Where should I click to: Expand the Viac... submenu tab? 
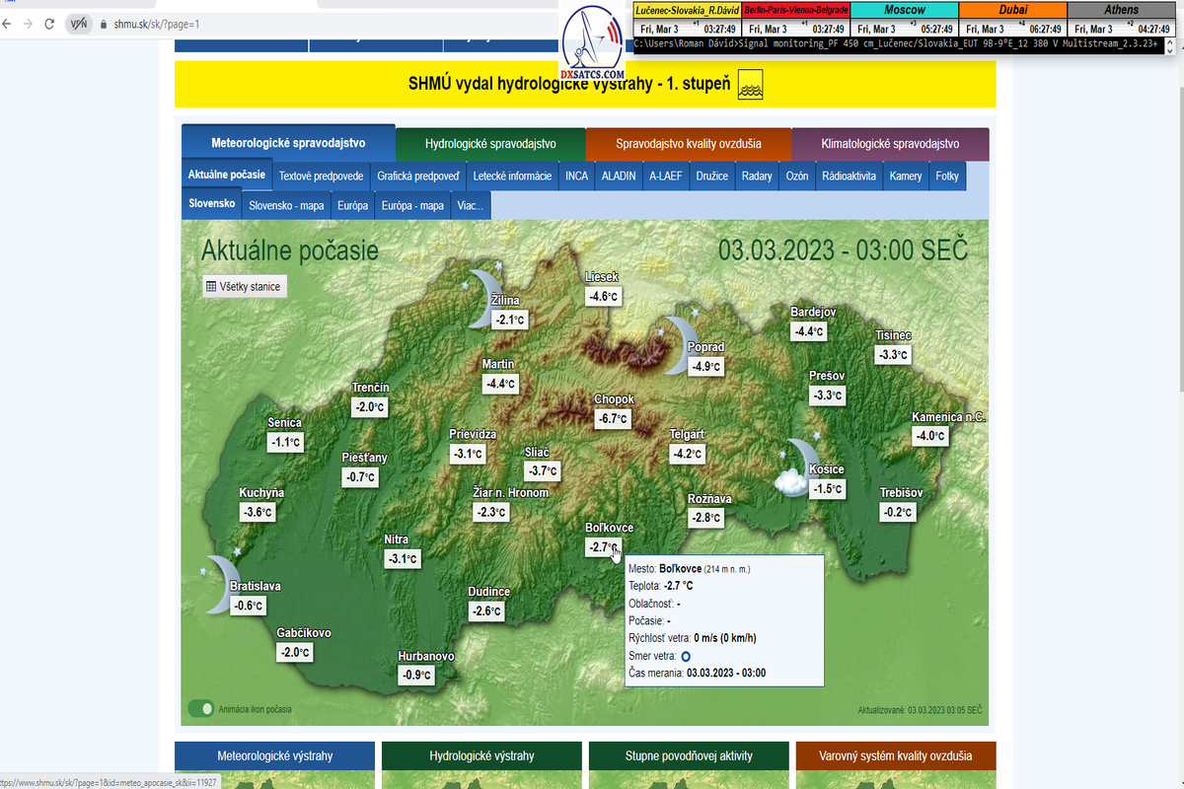pos(471,206)
